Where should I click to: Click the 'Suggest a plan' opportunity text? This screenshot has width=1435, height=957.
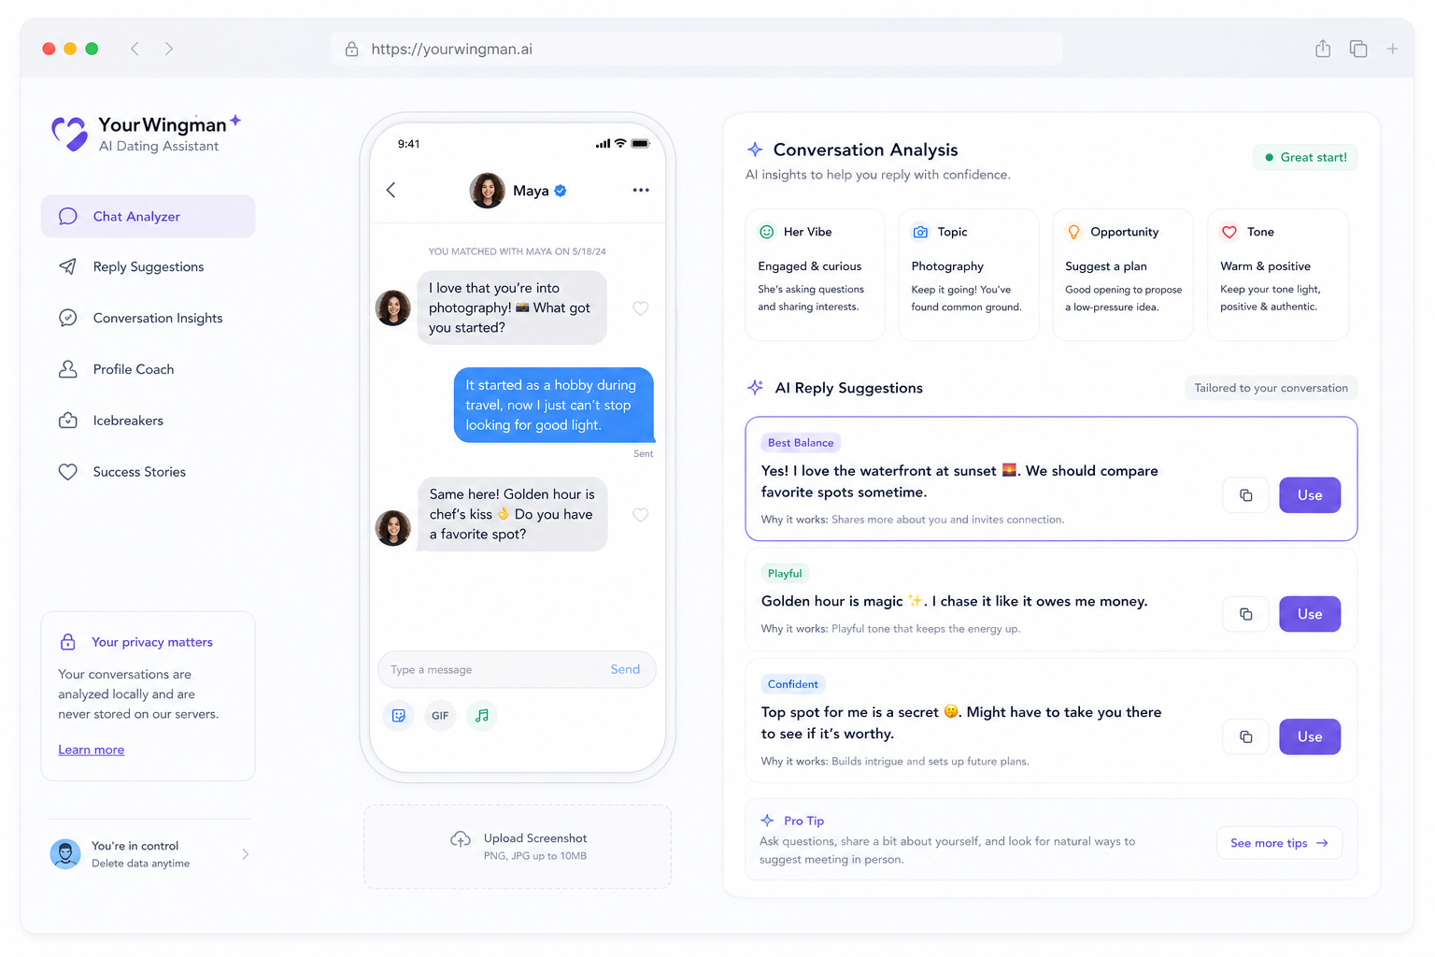1106,266
